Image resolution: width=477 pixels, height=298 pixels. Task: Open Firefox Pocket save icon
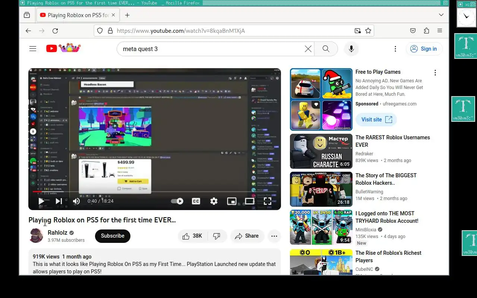pyautogui.click(x=413, y=31)
